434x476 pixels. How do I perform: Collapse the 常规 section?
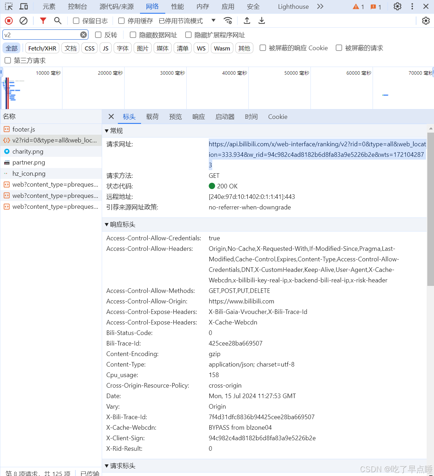pos(107,131)
